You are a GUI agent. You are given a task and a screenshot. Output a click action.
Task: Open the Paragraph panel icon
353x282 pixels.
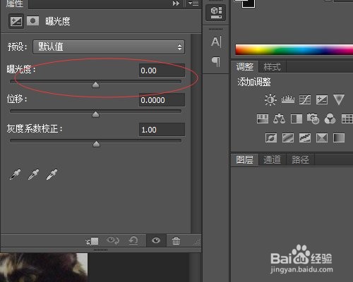pos(216,62)
